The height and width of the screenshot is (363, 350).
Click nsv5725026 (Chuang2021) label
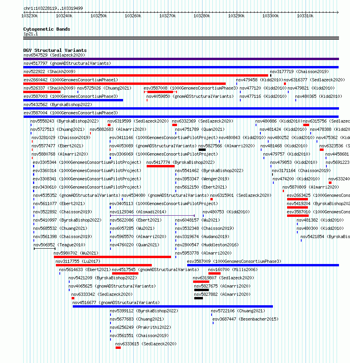pyautogui.click(x=104, y=88)
